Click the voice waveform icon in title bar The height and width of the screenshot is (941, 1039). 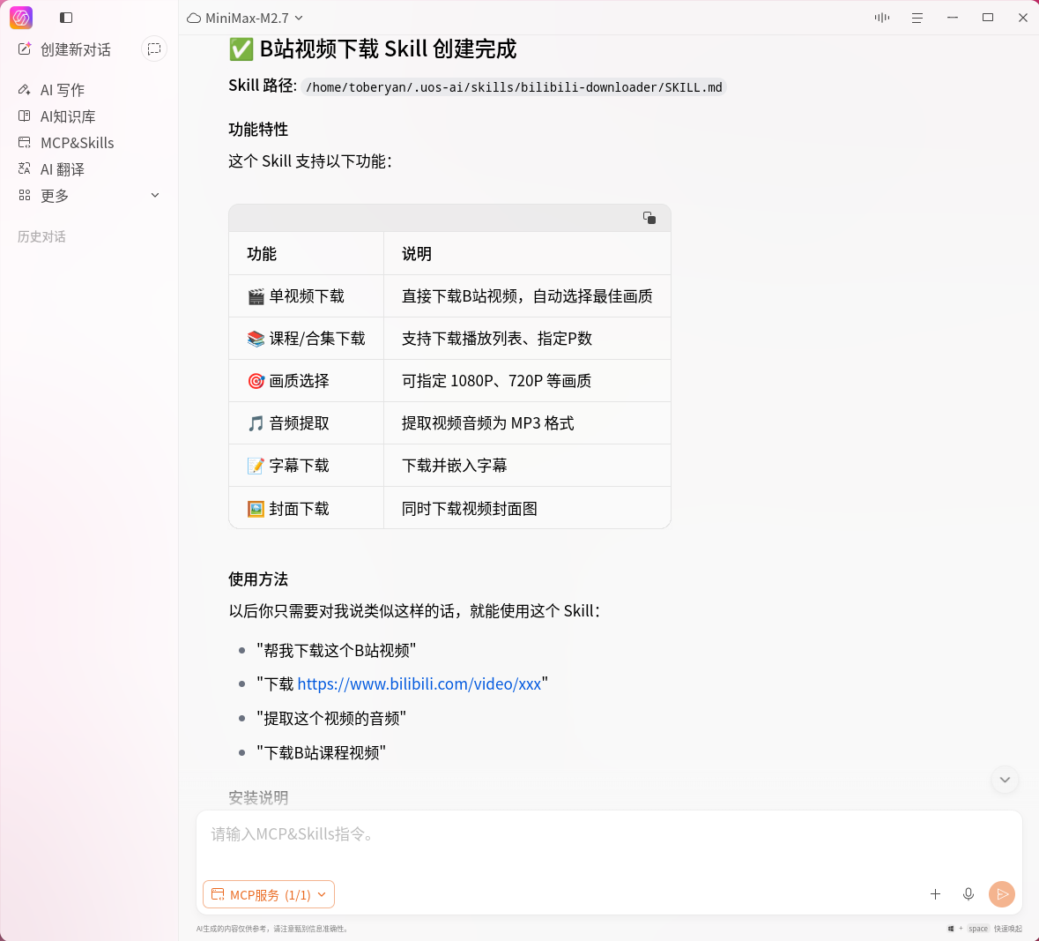point(882,18)
